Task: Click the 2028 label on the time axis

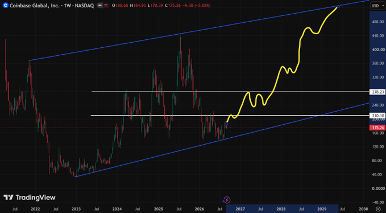Action: pos(281,209)
